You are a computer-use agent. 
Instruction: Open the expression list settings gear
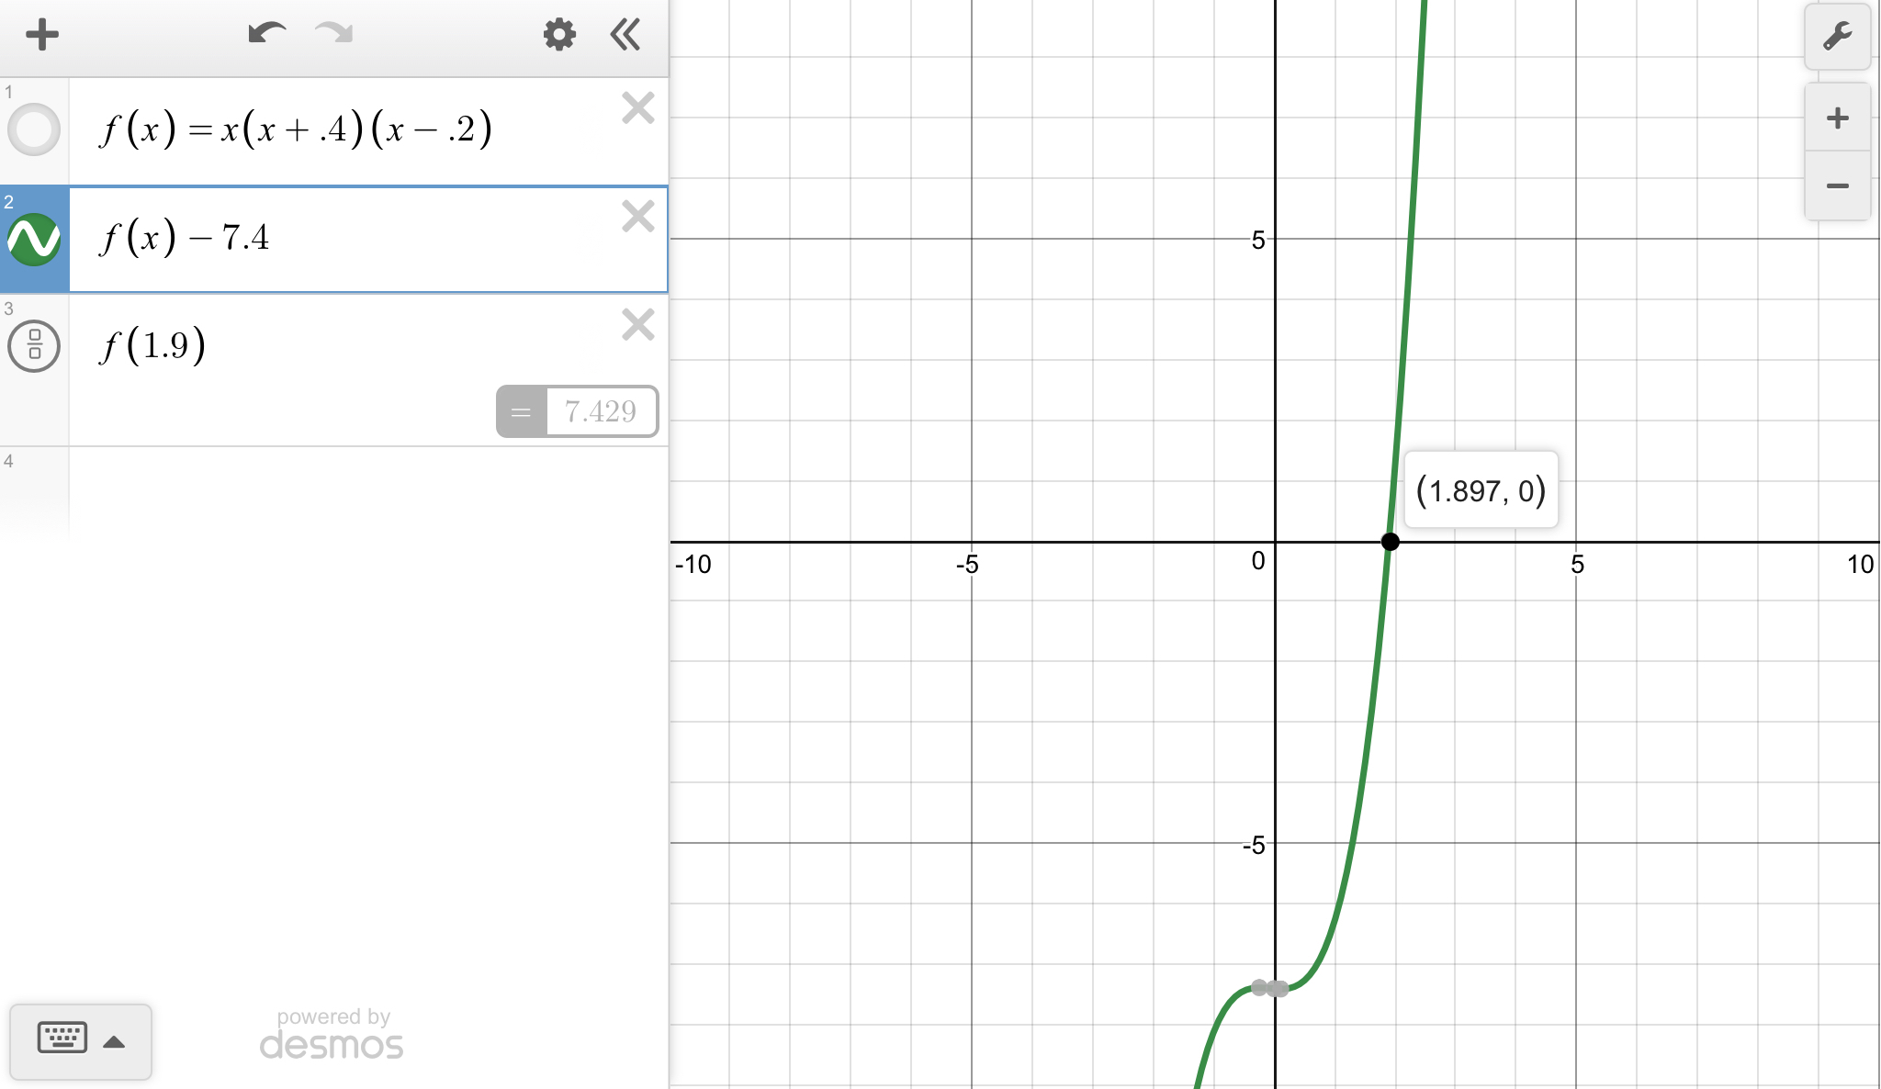click(x=558, y=35)
